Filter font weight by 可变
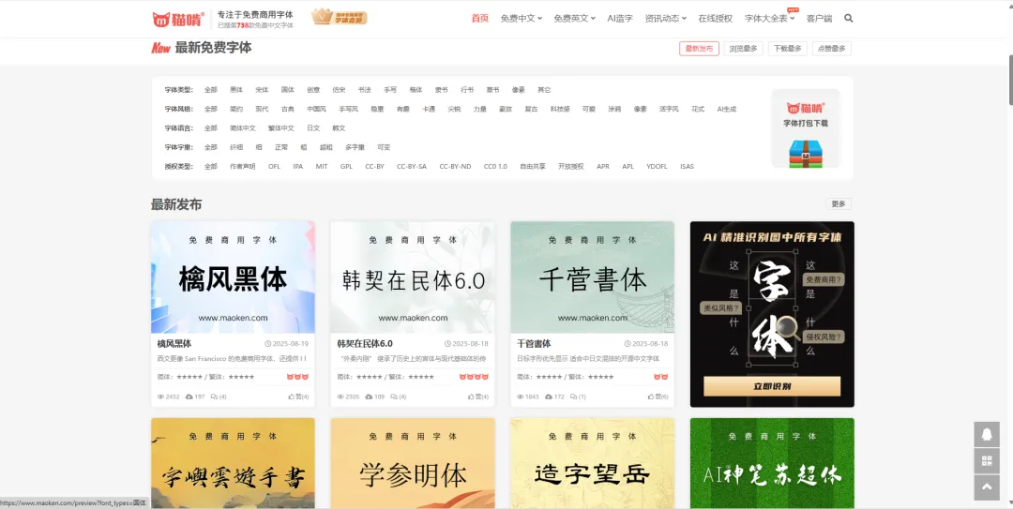1013x509 pixels. click(x=384, y=147)
